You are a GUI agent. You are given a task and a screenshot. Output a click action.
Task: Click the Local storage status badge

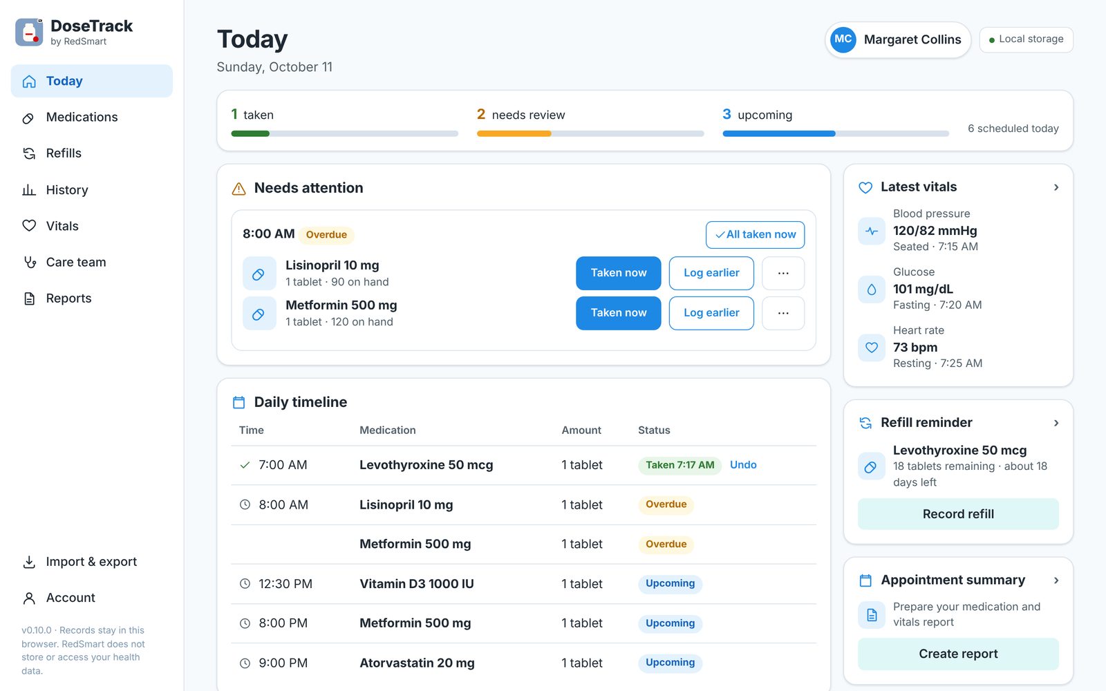(x=1026, y=39)
